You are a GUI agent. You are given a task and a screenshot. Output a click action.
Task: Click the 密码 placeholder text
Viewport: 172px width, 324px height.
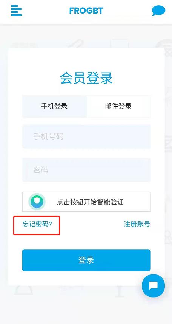coord(41,170)
